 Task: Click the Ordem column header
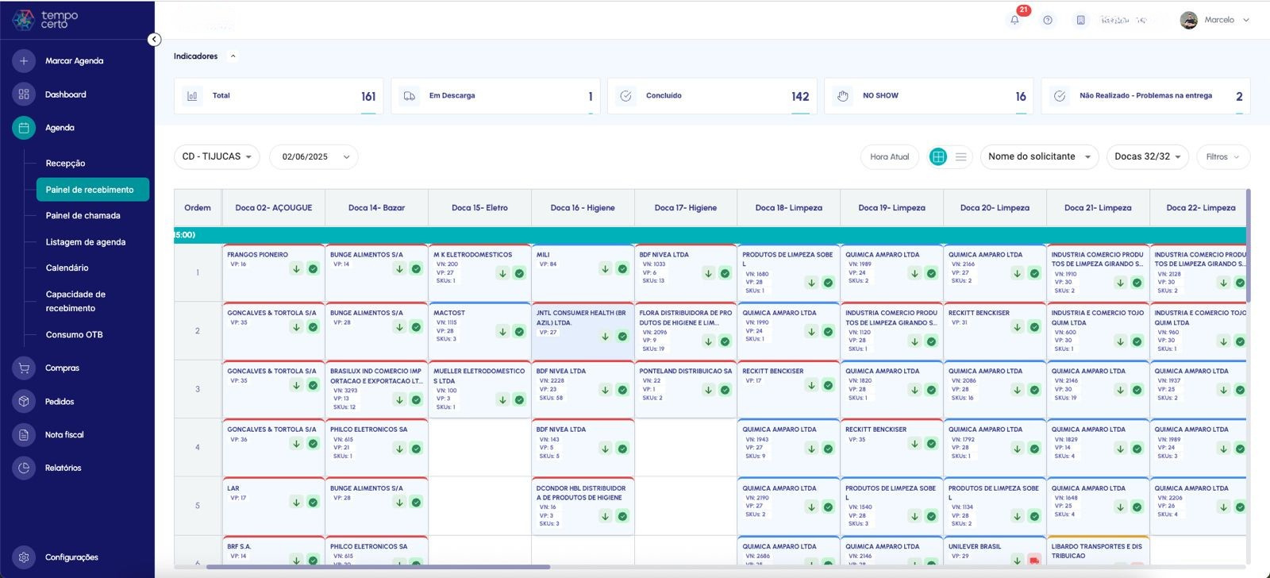pos(198,208)
